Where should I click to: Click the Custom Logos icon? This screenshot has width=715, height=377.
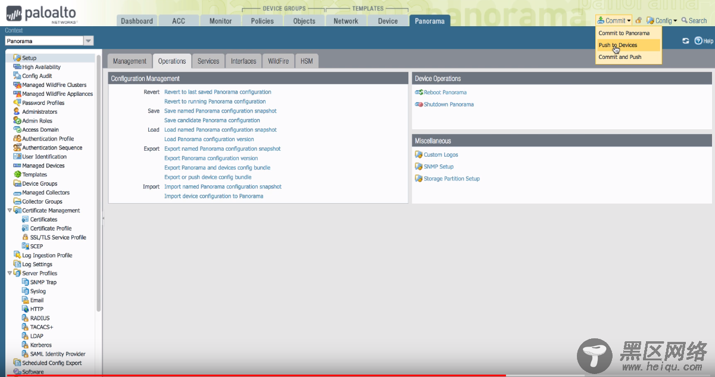[419, 154]
